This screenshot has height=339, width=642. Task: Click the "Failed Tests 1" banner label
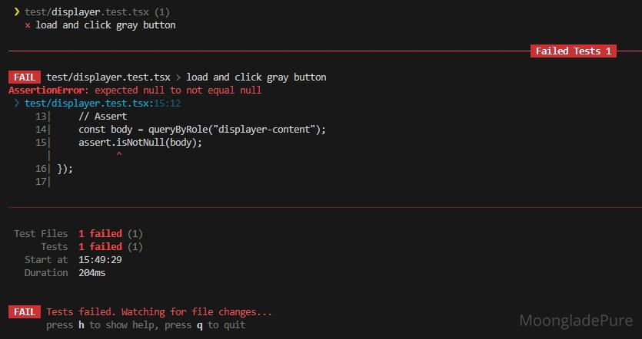click(x=574, y=51)
